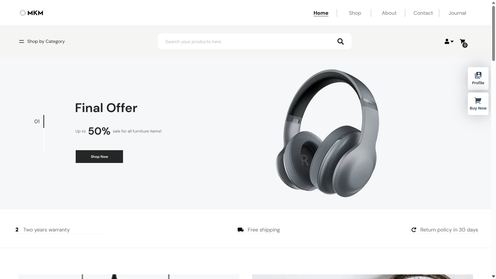The height and width of the screenshot is (279, 496).
Task: Open the Shop nav item
Action: click(355, 13)
